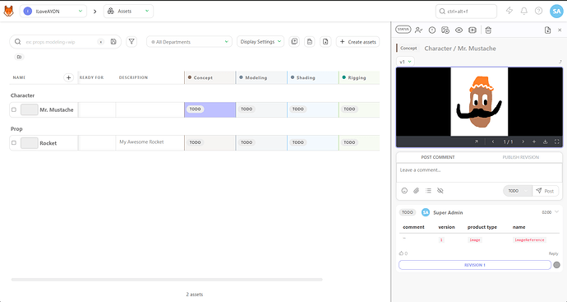Clear the asset search field
The height and width of the screenshot is (302, 567).
click(x=101, y=42)
